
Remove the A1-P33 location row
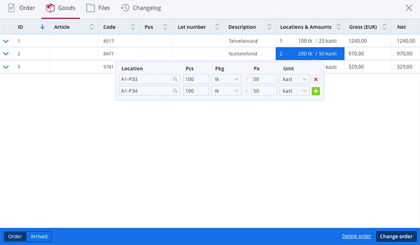tap(315, 79)
